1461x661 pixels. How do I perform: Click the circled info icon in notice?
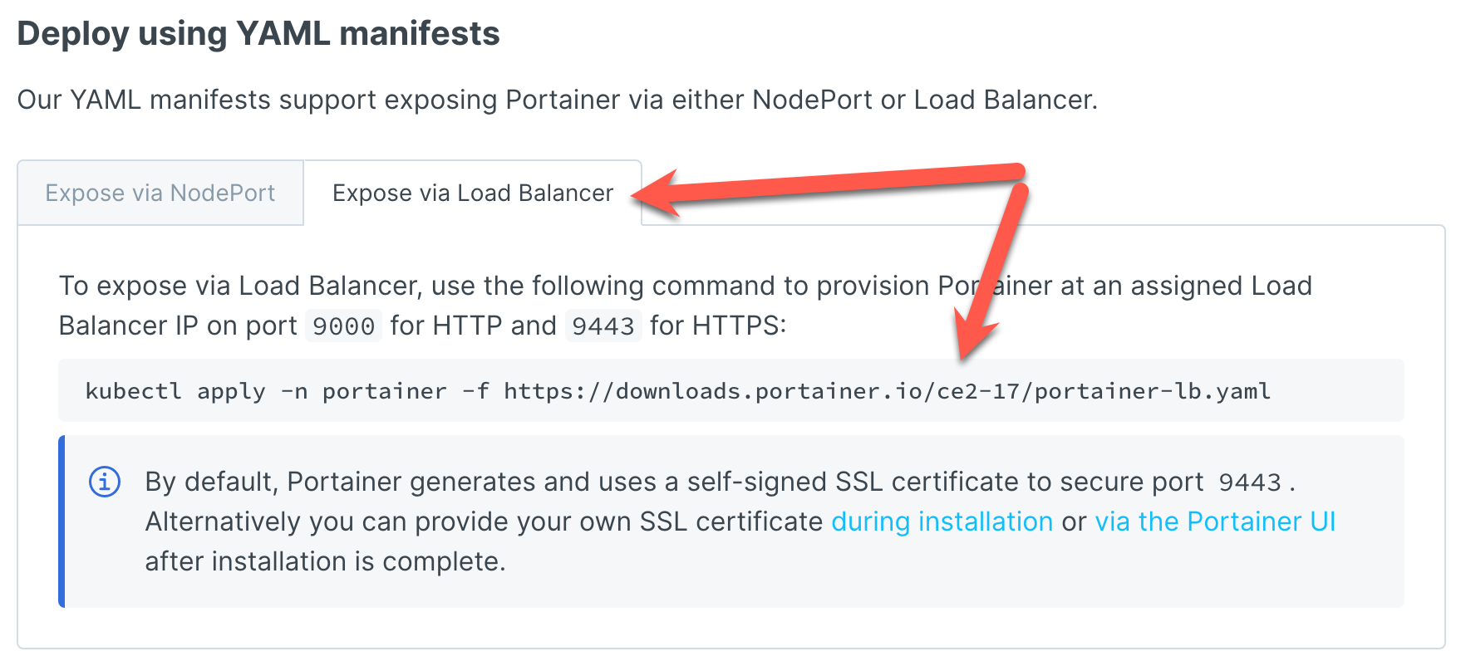tap(103, 482)
